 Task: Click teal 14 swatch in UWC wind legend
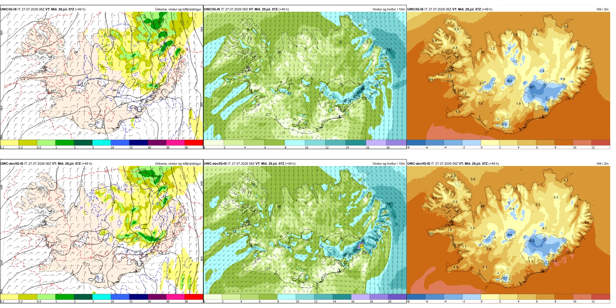pyautogui.click(x=355, y=143)
